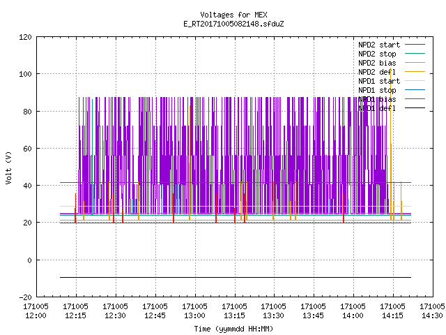Click the x-axis tick label 171005 12:45
This screenshot has height=335, width=446.
click(155, 311)
